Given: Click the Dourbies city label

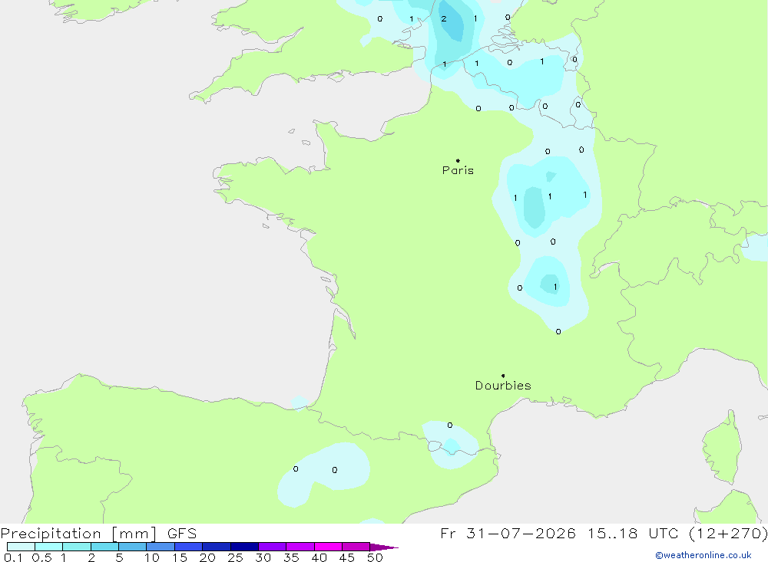Looking at the screenshot, I should (503, 386).
